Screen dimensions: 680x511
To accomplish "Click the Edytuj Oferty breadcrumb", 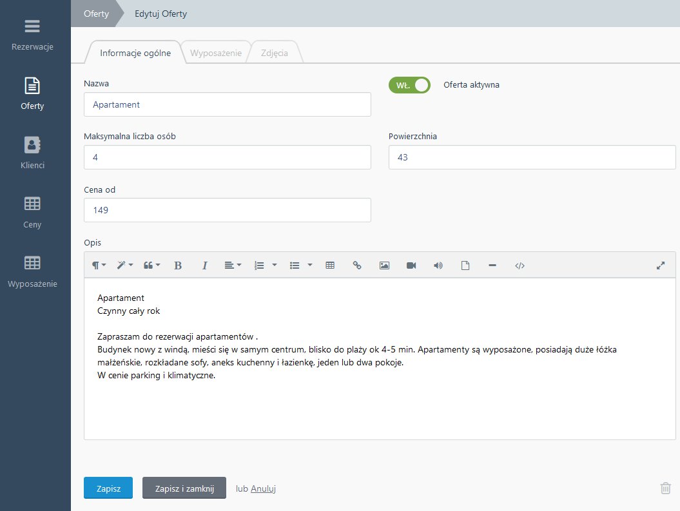I will 161,14.
